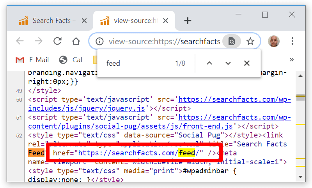Click line number 49

coord(19,91)
